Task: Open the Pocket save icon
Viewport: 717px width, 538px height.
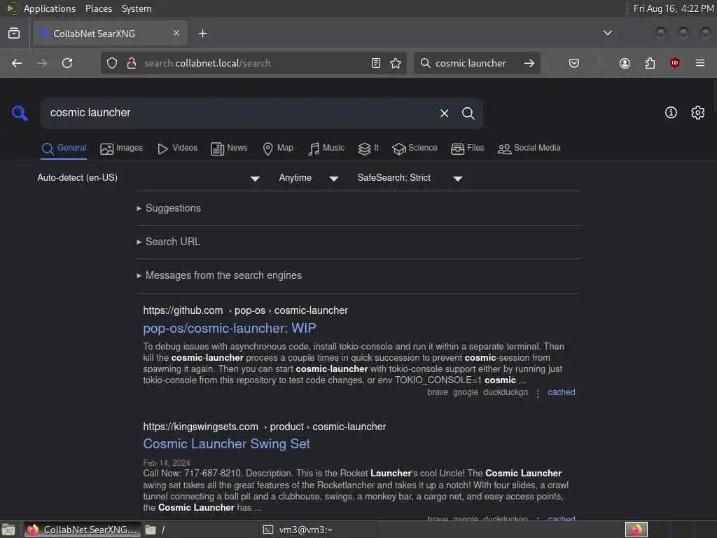Action: click(x=574, y=63)
